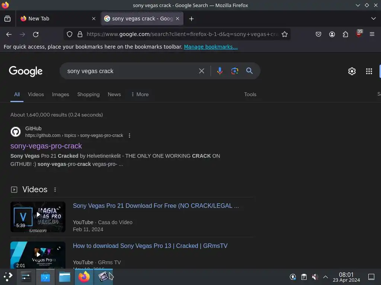Image resolution: width=381 pixels, height=285 pixels.
Task: Open the Firefox View icon
Action: click(x=7, y=19)
